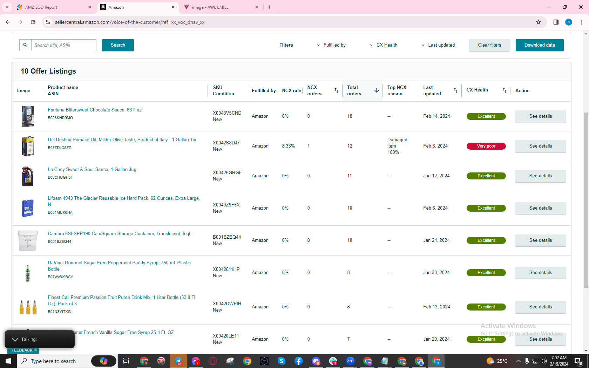Click the page vertical scrollbar
This screenshot has height=368, width=589.
[586, 200]
